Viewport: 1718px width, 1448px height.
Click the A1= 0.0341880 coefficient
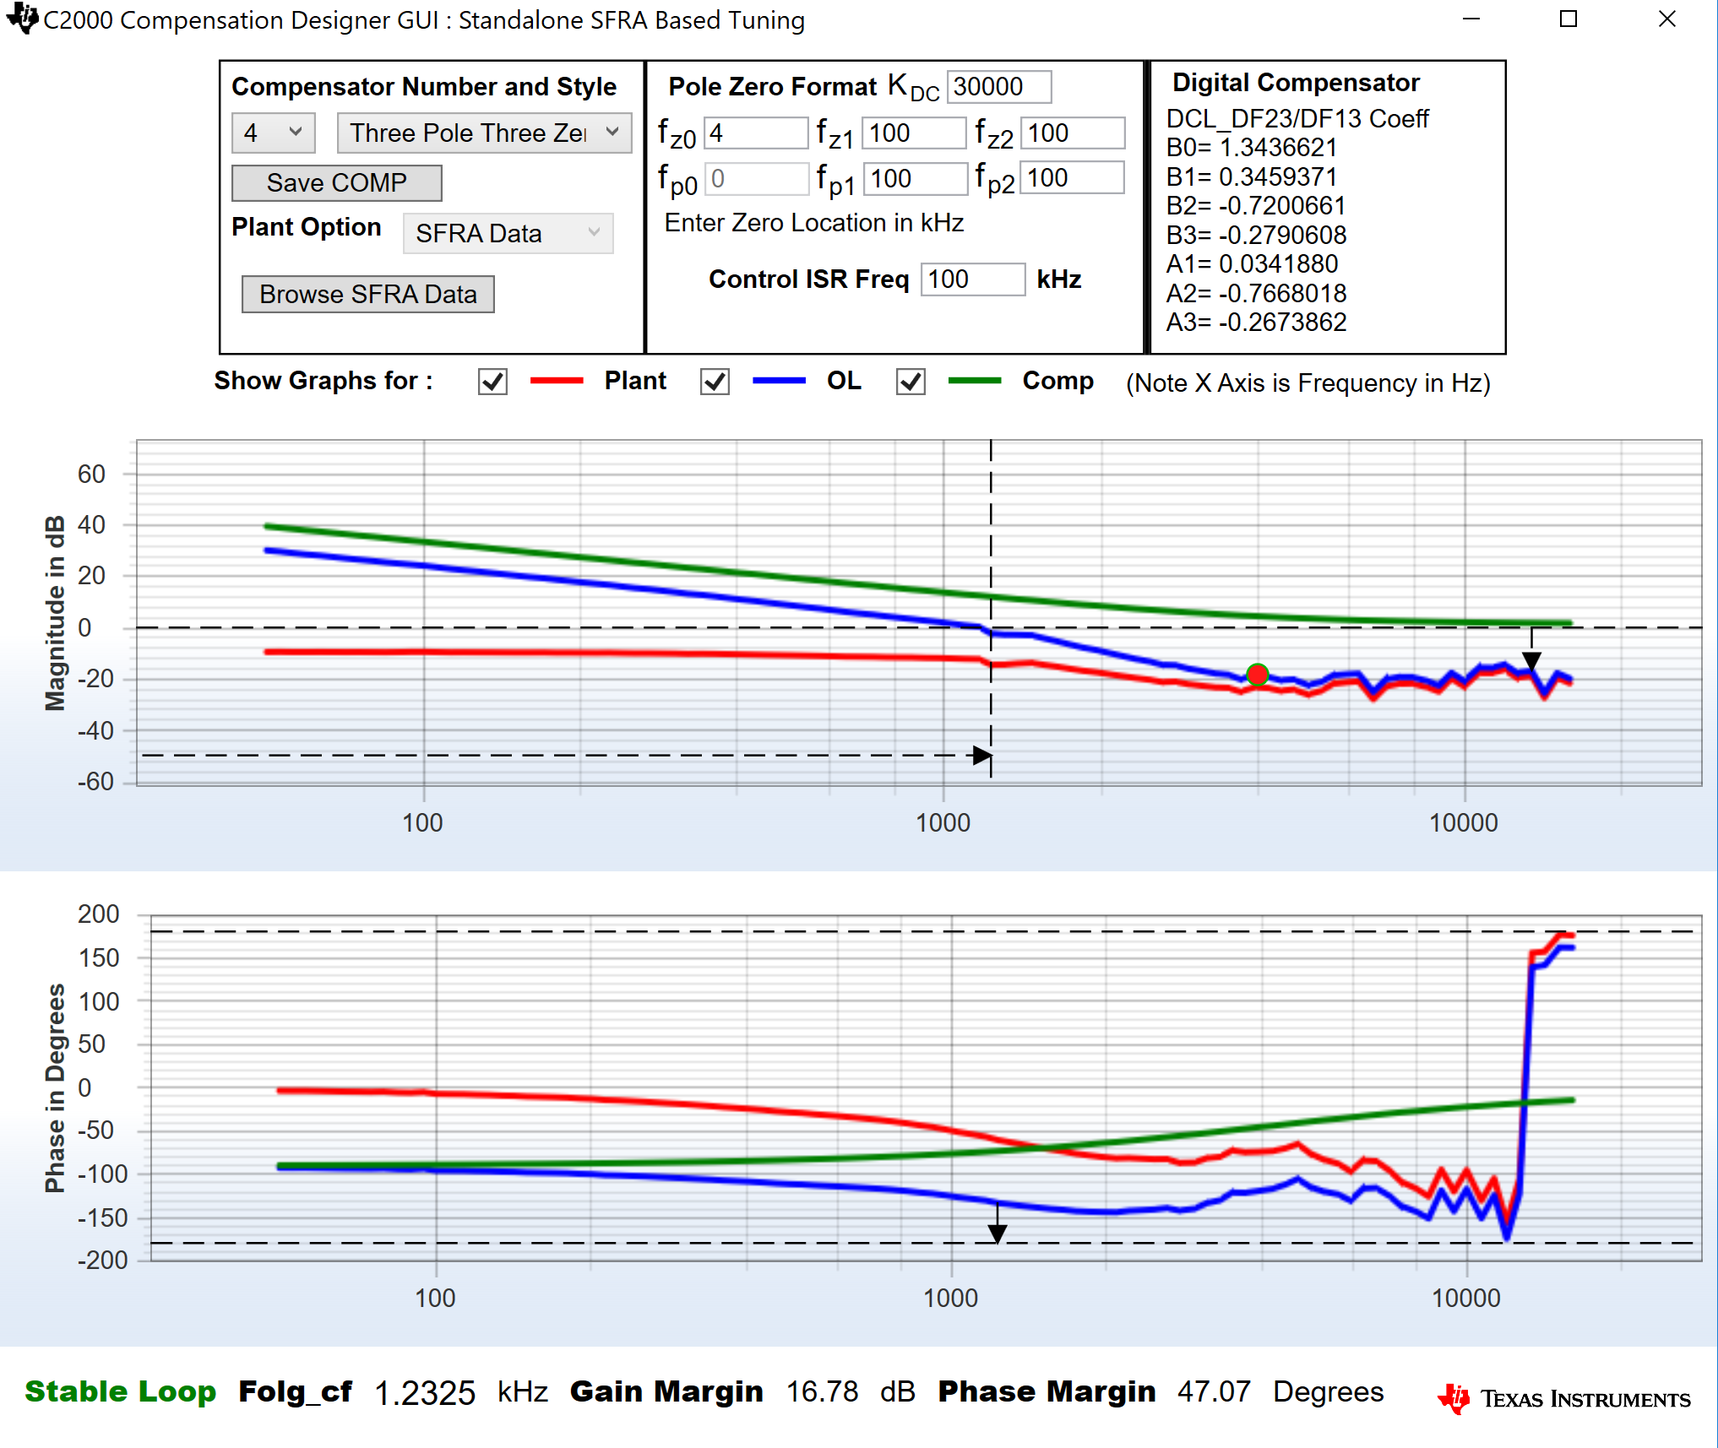point(1252,263)
